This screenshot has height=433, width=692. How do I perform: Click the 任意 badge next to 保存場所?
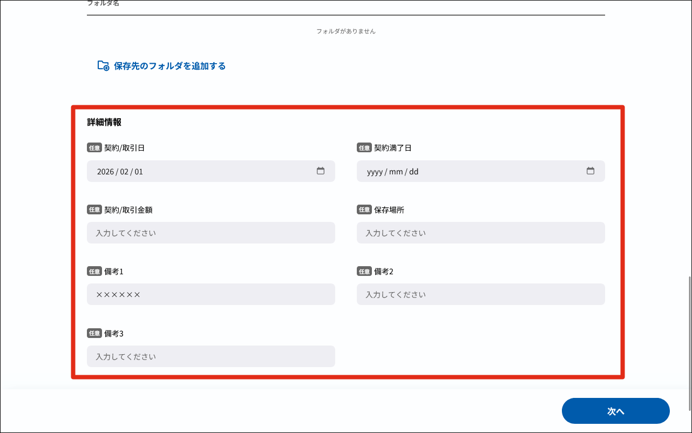tap(364, 209)
